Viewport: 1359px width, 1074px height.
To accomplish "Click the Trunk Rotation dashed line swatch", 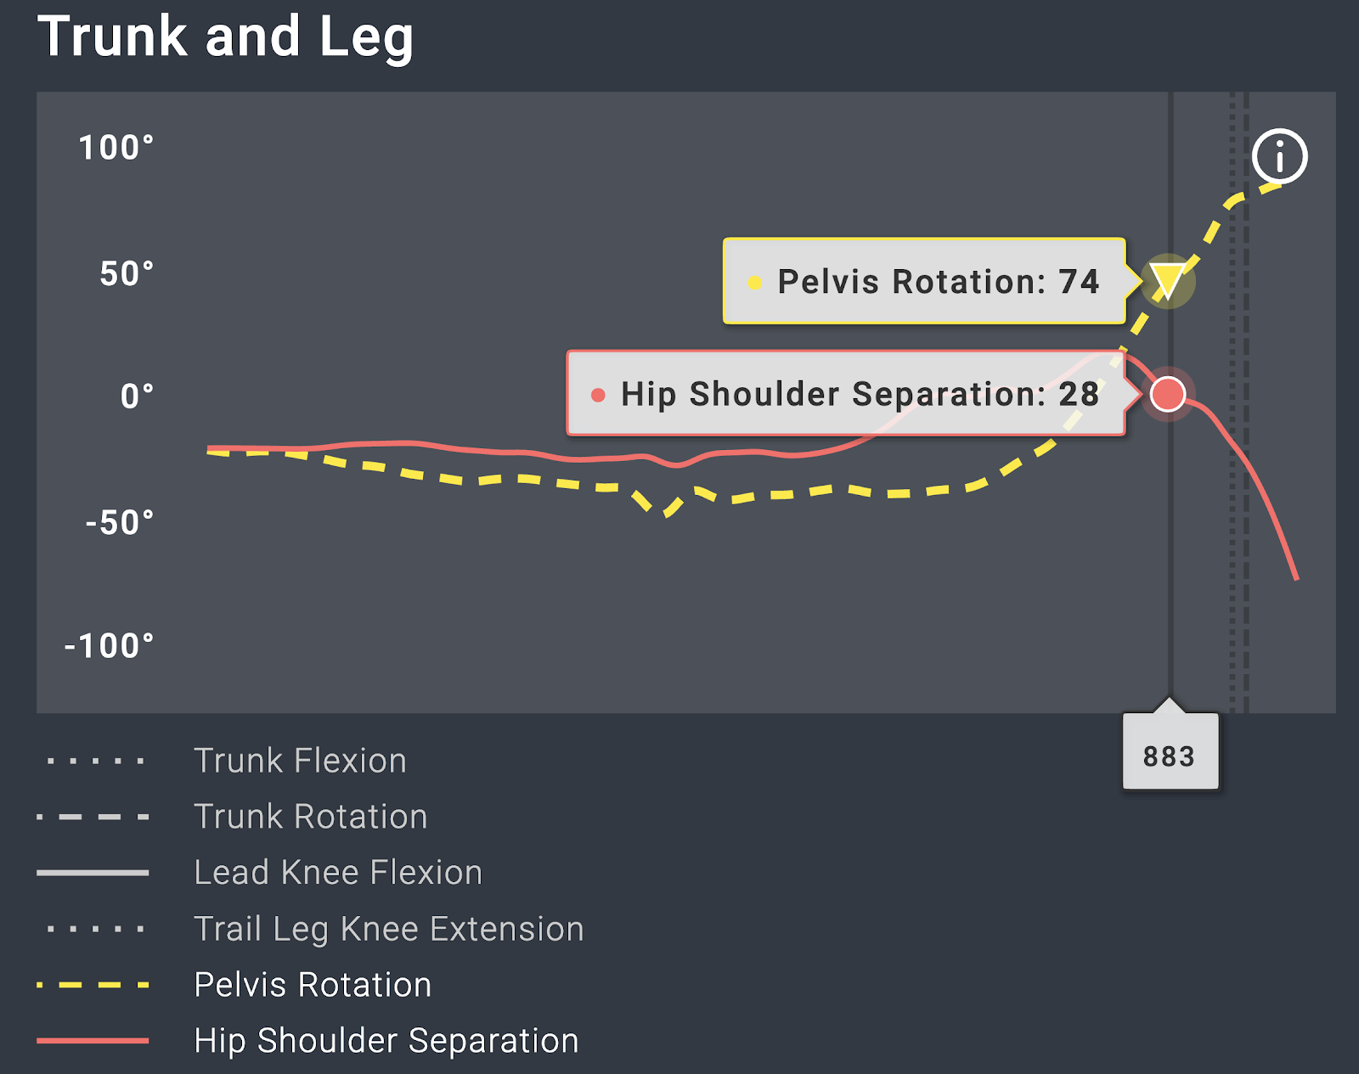I will tap(93, 817).
